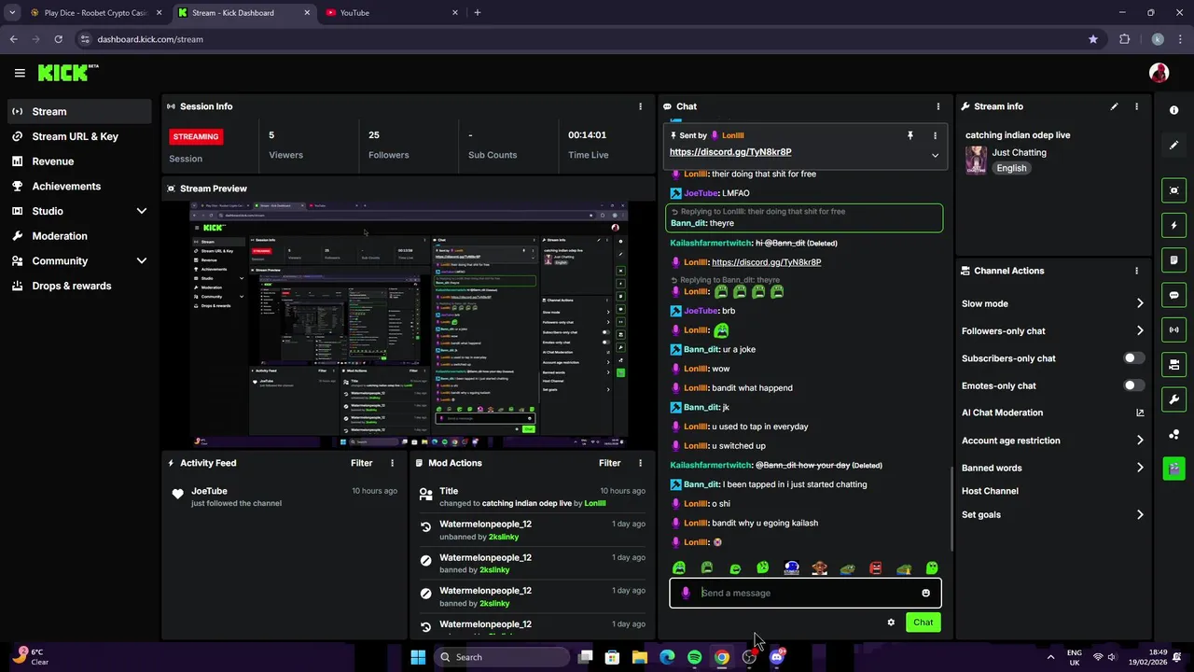Image resolution: width=1194 pixels, height=672 pixels.
Task: Click the purple microphone identity badge
Action: pos(686,593)
